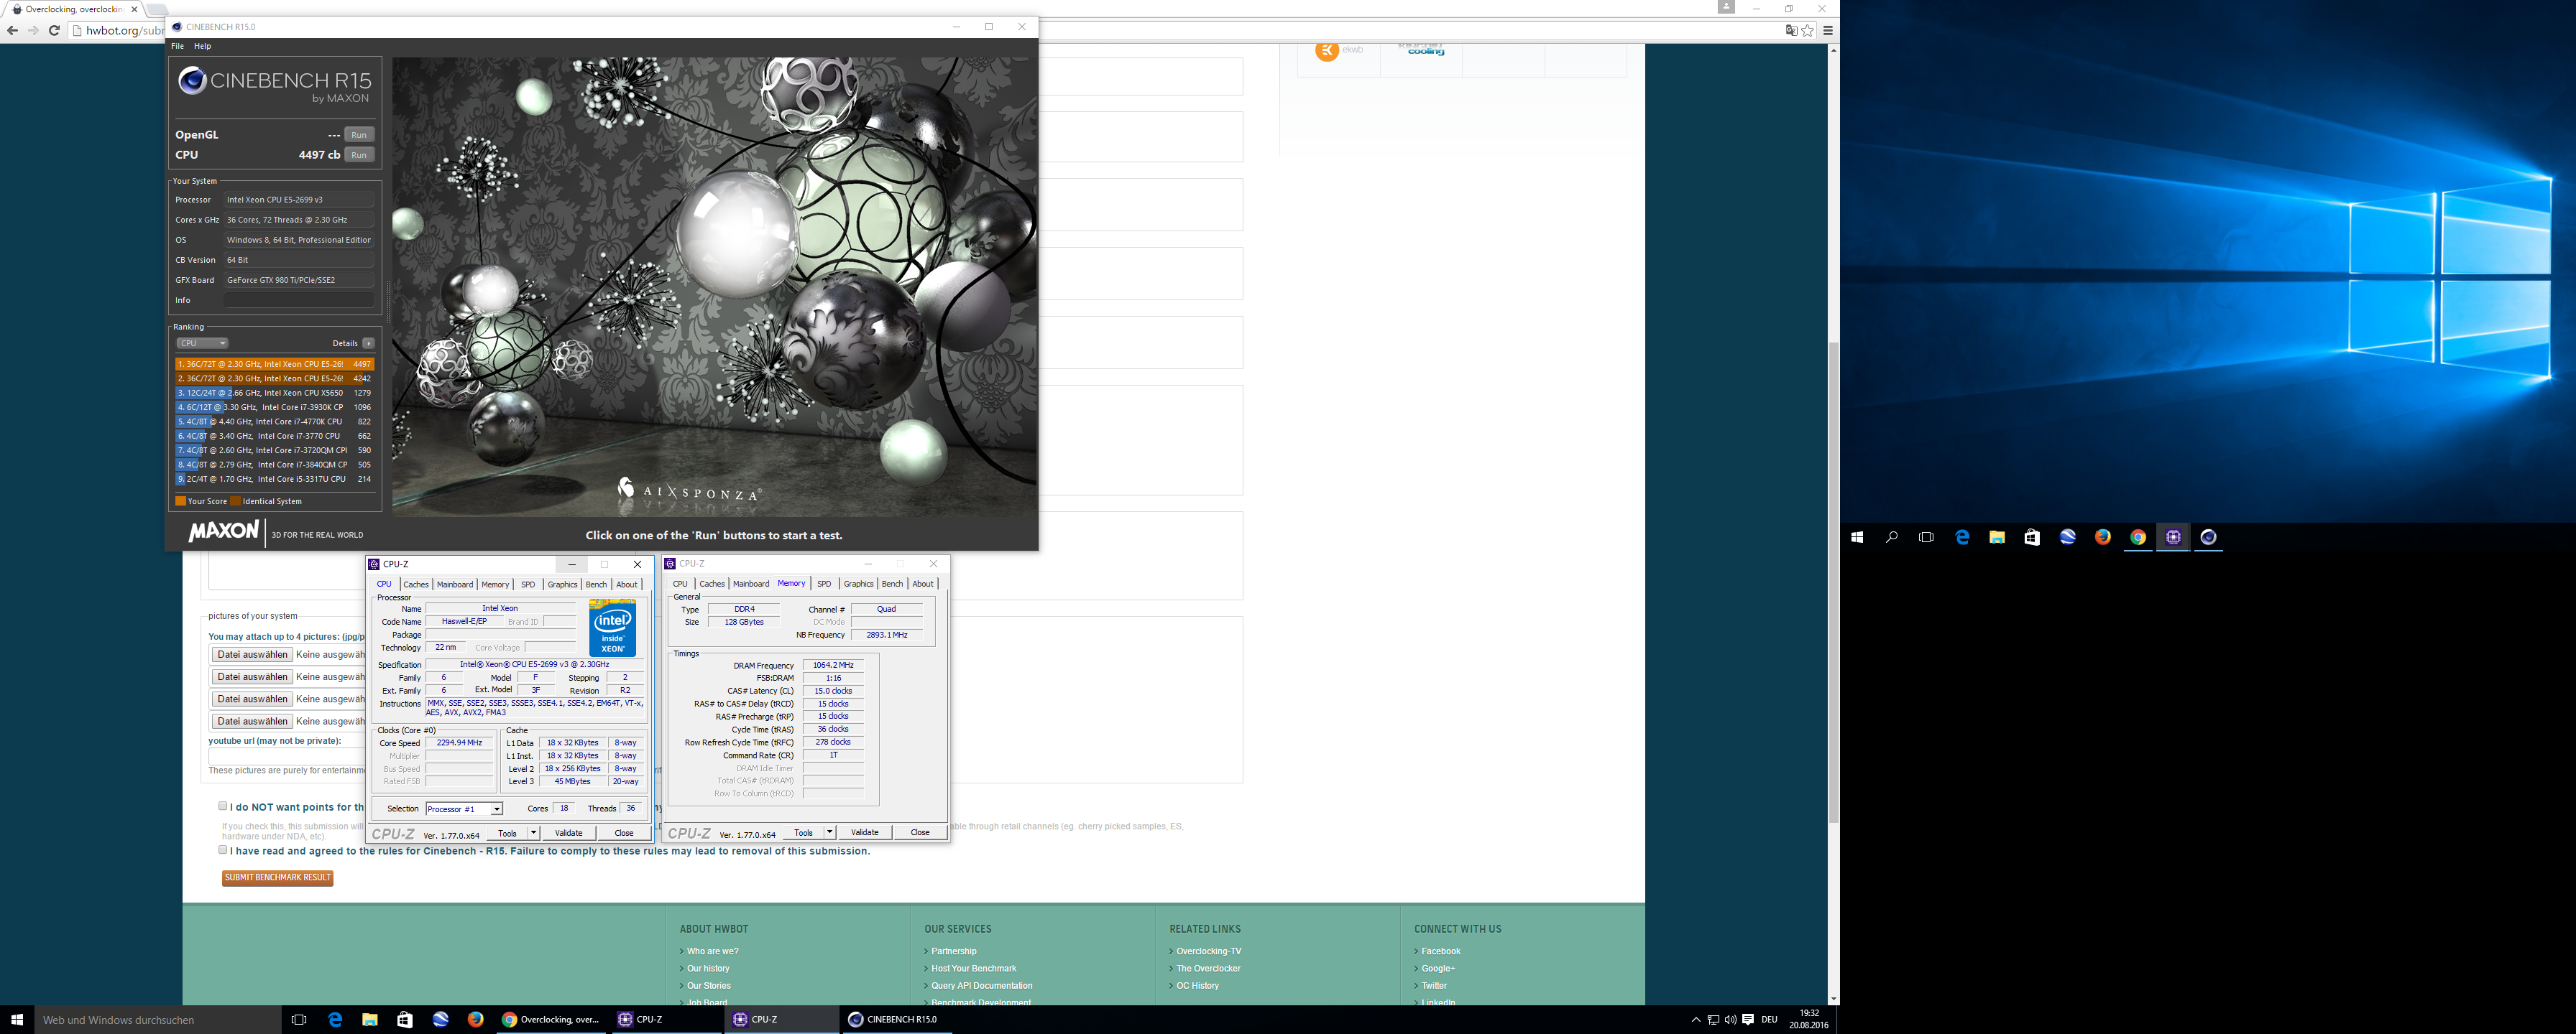Launch Edge from the taskbar beside Task View
The width and height of the screenshot is (2576, 1034).
(x=335, y=1019)
